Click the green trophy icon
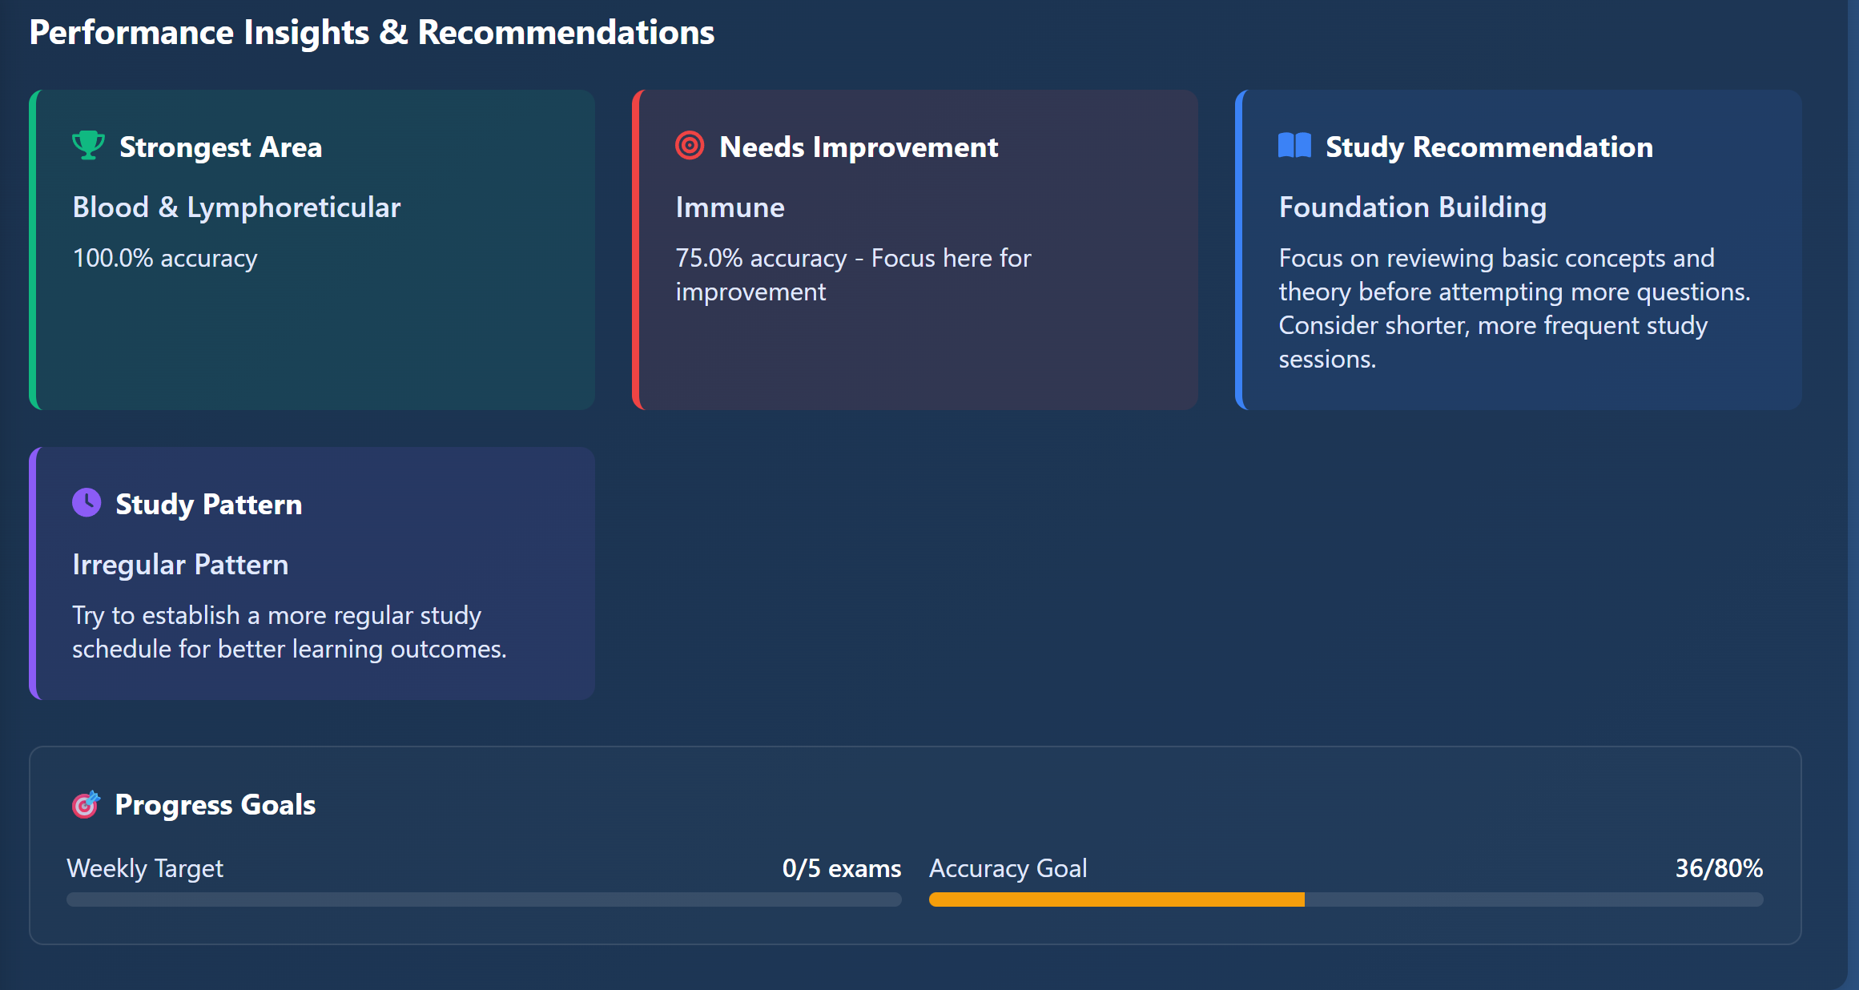 88,145
